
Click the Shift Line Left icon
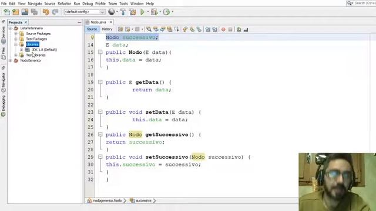click(208, 29)
